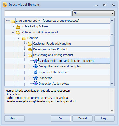Viewport: 119px width, 126px height.
Task: Click the Diagram Hierarchy root folder icon
Action: coord(12,21)
